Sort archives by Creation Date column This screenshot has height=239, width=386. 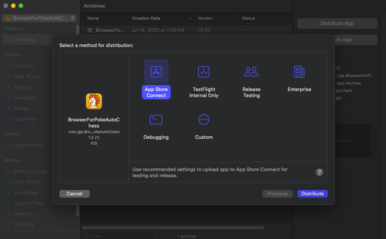(x=146, y=18)
